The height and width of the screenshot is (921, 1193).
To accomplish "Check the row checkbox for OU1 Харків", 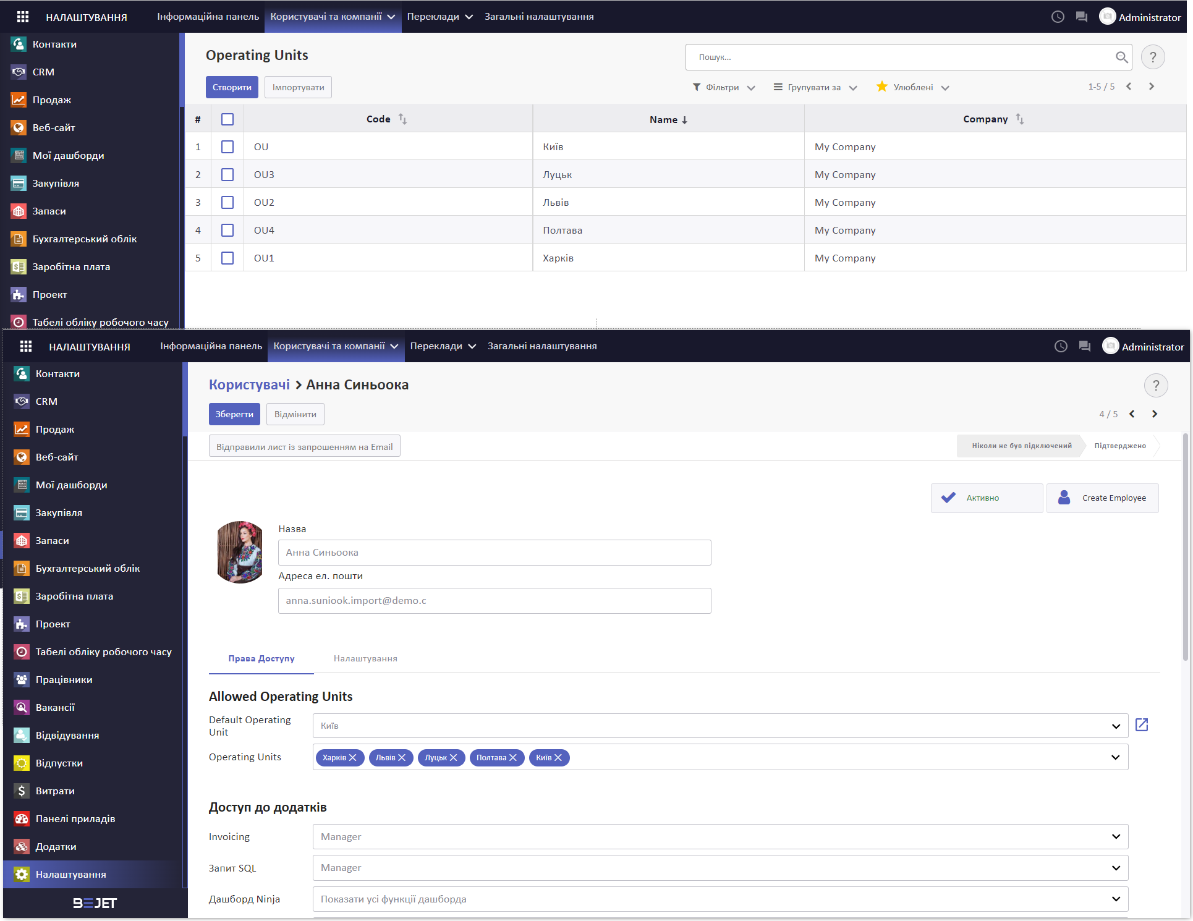I will coord(227,258).
